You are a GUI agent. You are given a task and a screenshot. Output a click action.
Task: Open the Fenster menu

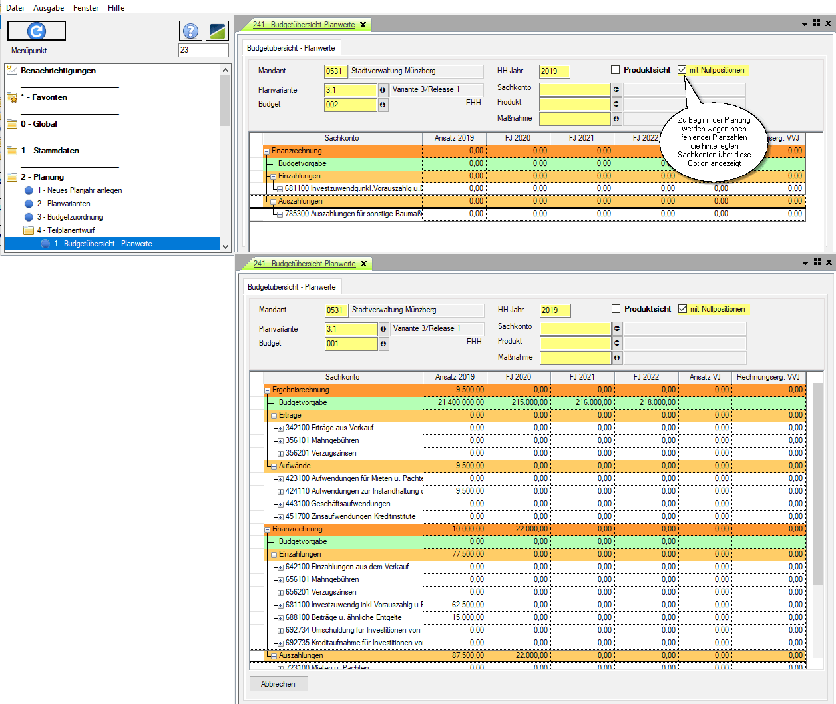pyautogui.click(x=86, y=8)
